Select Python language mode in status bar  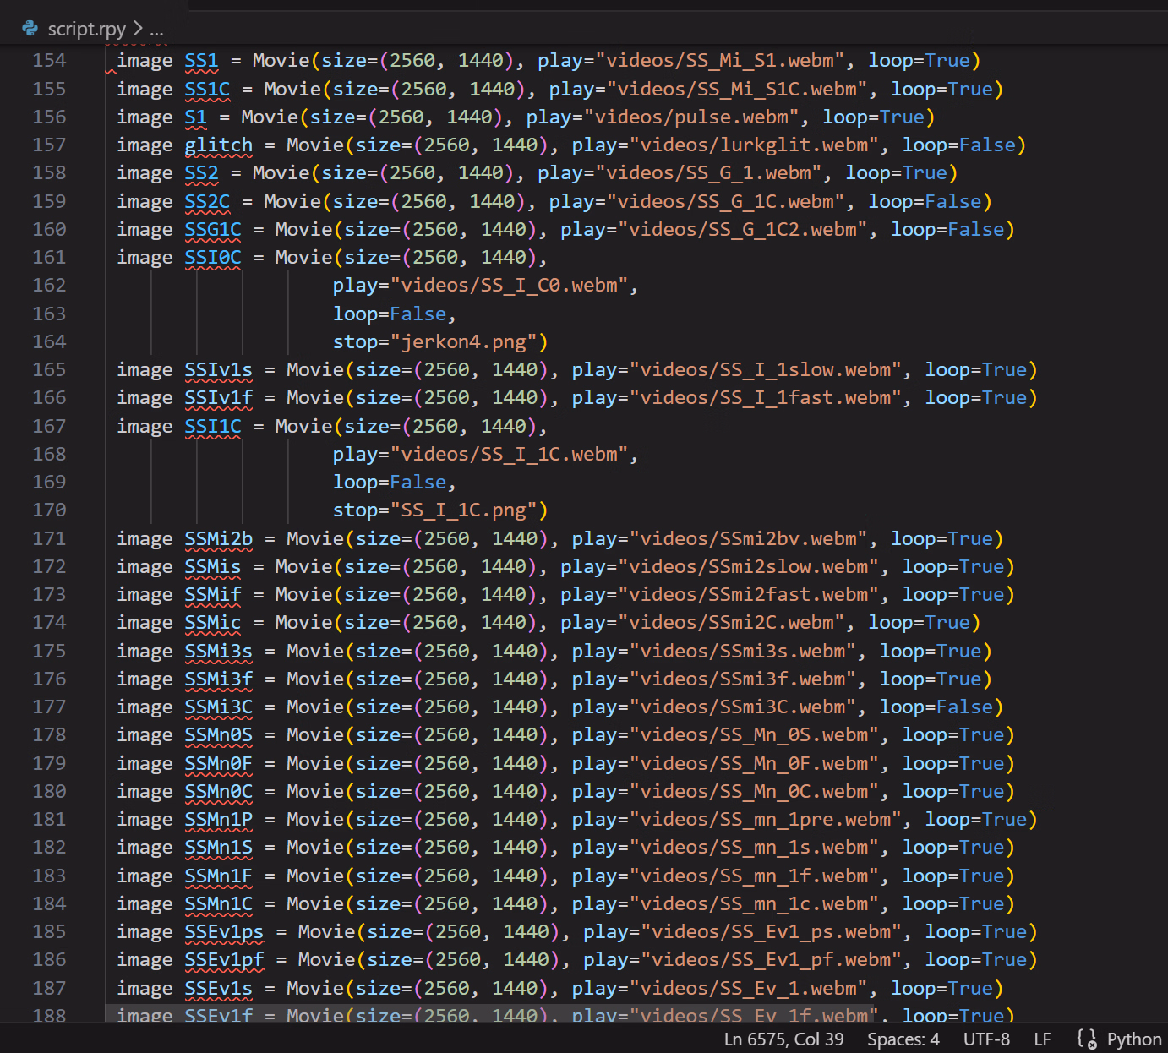click(1133, 1039)
